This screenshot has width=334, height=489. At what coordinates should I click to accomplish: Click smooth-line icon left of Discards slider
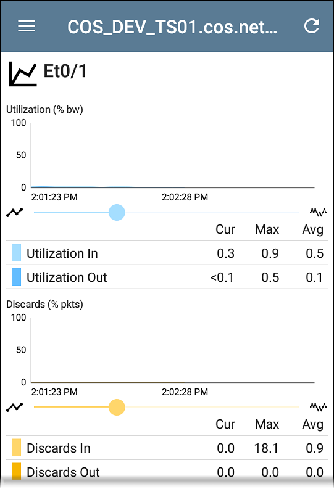pyautogui.click(x=15, y=407)
